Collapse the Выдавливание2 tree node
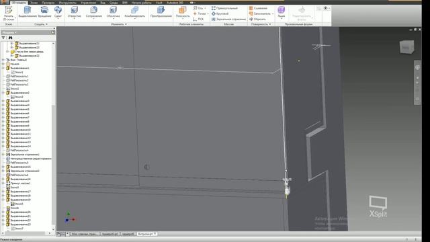 pos(3,93)
